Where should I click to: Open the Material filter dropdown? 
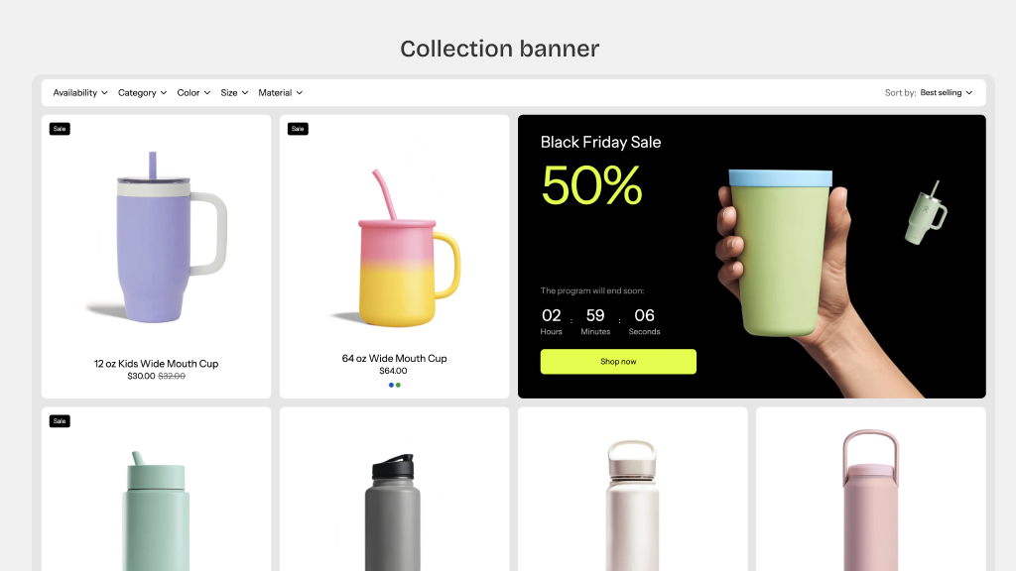point(281,92)
